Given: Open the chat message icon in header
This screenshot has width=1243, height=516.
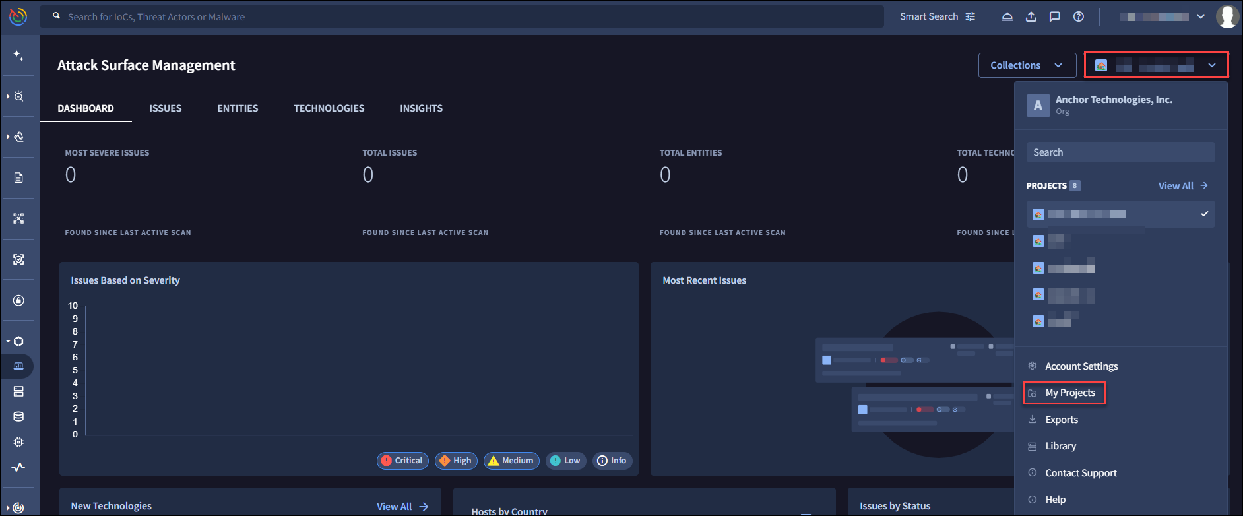Looking at the screenshot, I should tap(1054, 17).
